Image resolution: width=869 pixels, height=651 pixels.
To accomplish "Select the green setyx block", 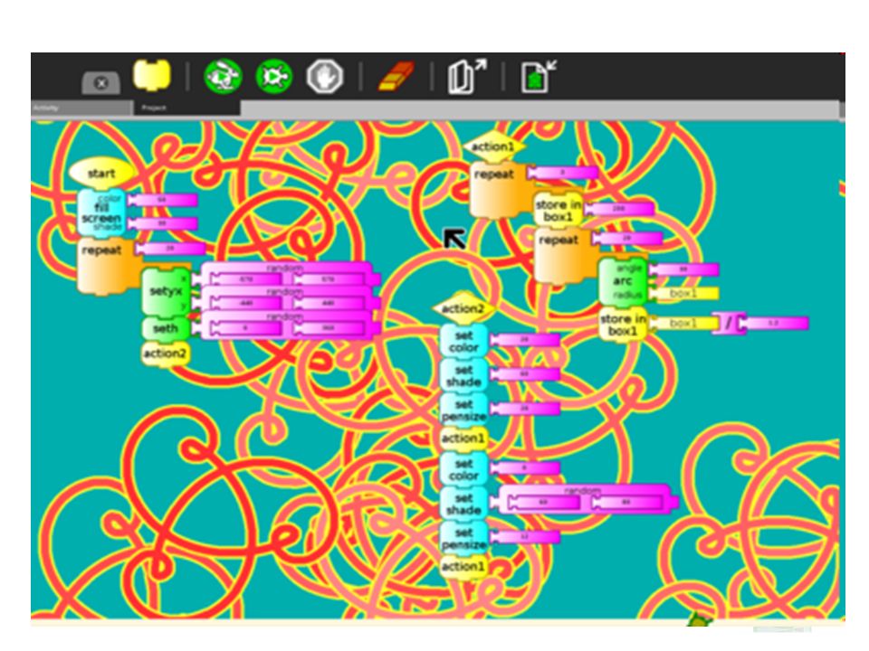I will [166, 292].
